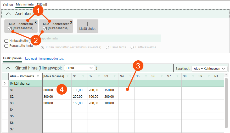Click the filter icon beside Alue – Kohteesta header
The image size is (230, 133).
tap(38, 76)
